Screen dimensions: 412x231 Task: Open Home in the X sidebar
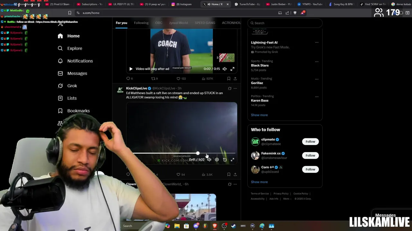click(69, 36)
